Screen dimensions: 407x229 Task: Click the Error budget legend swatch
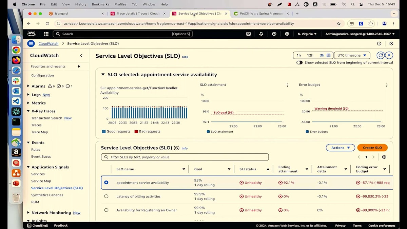(307, 132)
